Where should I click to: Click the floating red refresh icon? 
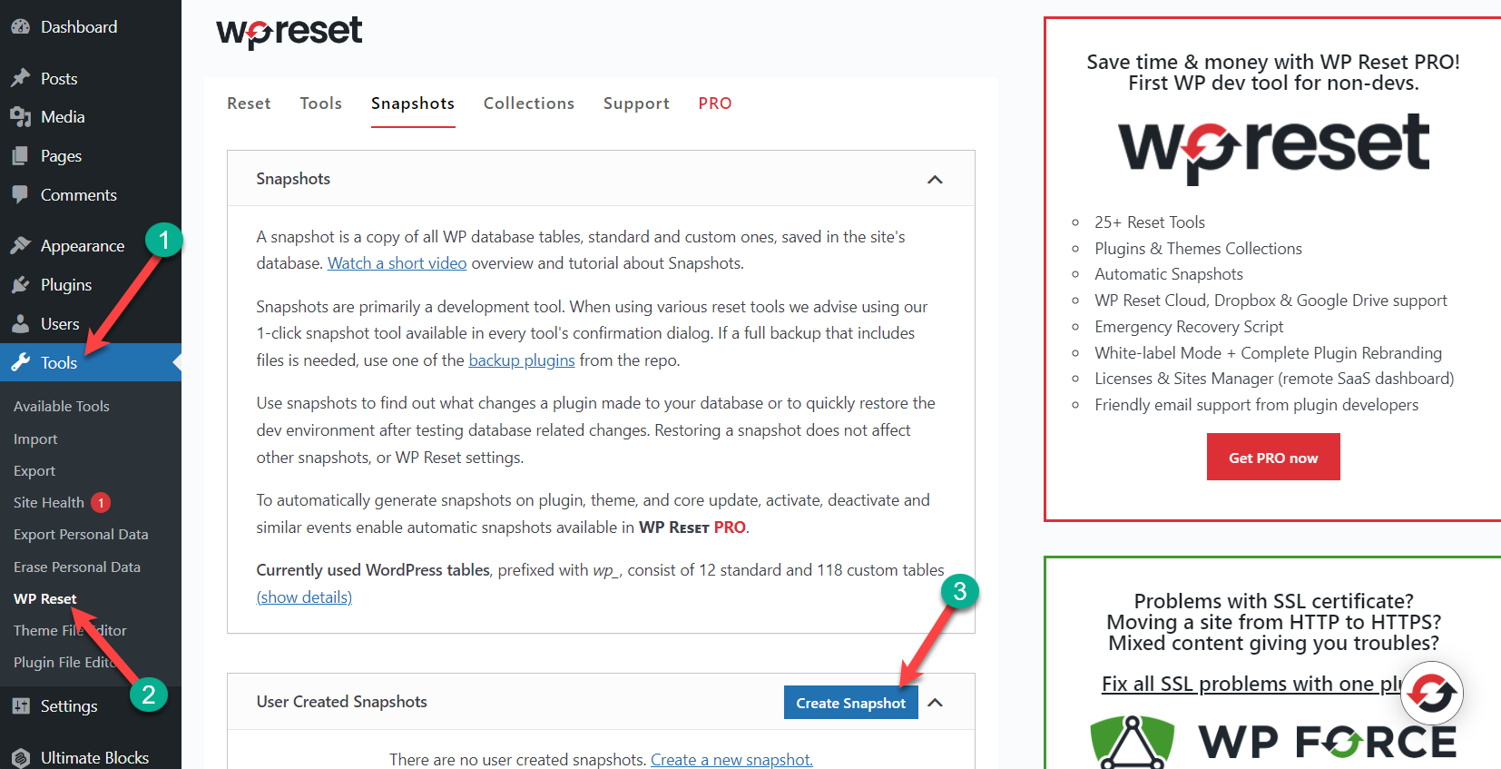pyautogui.click(x=1432, y=694)
